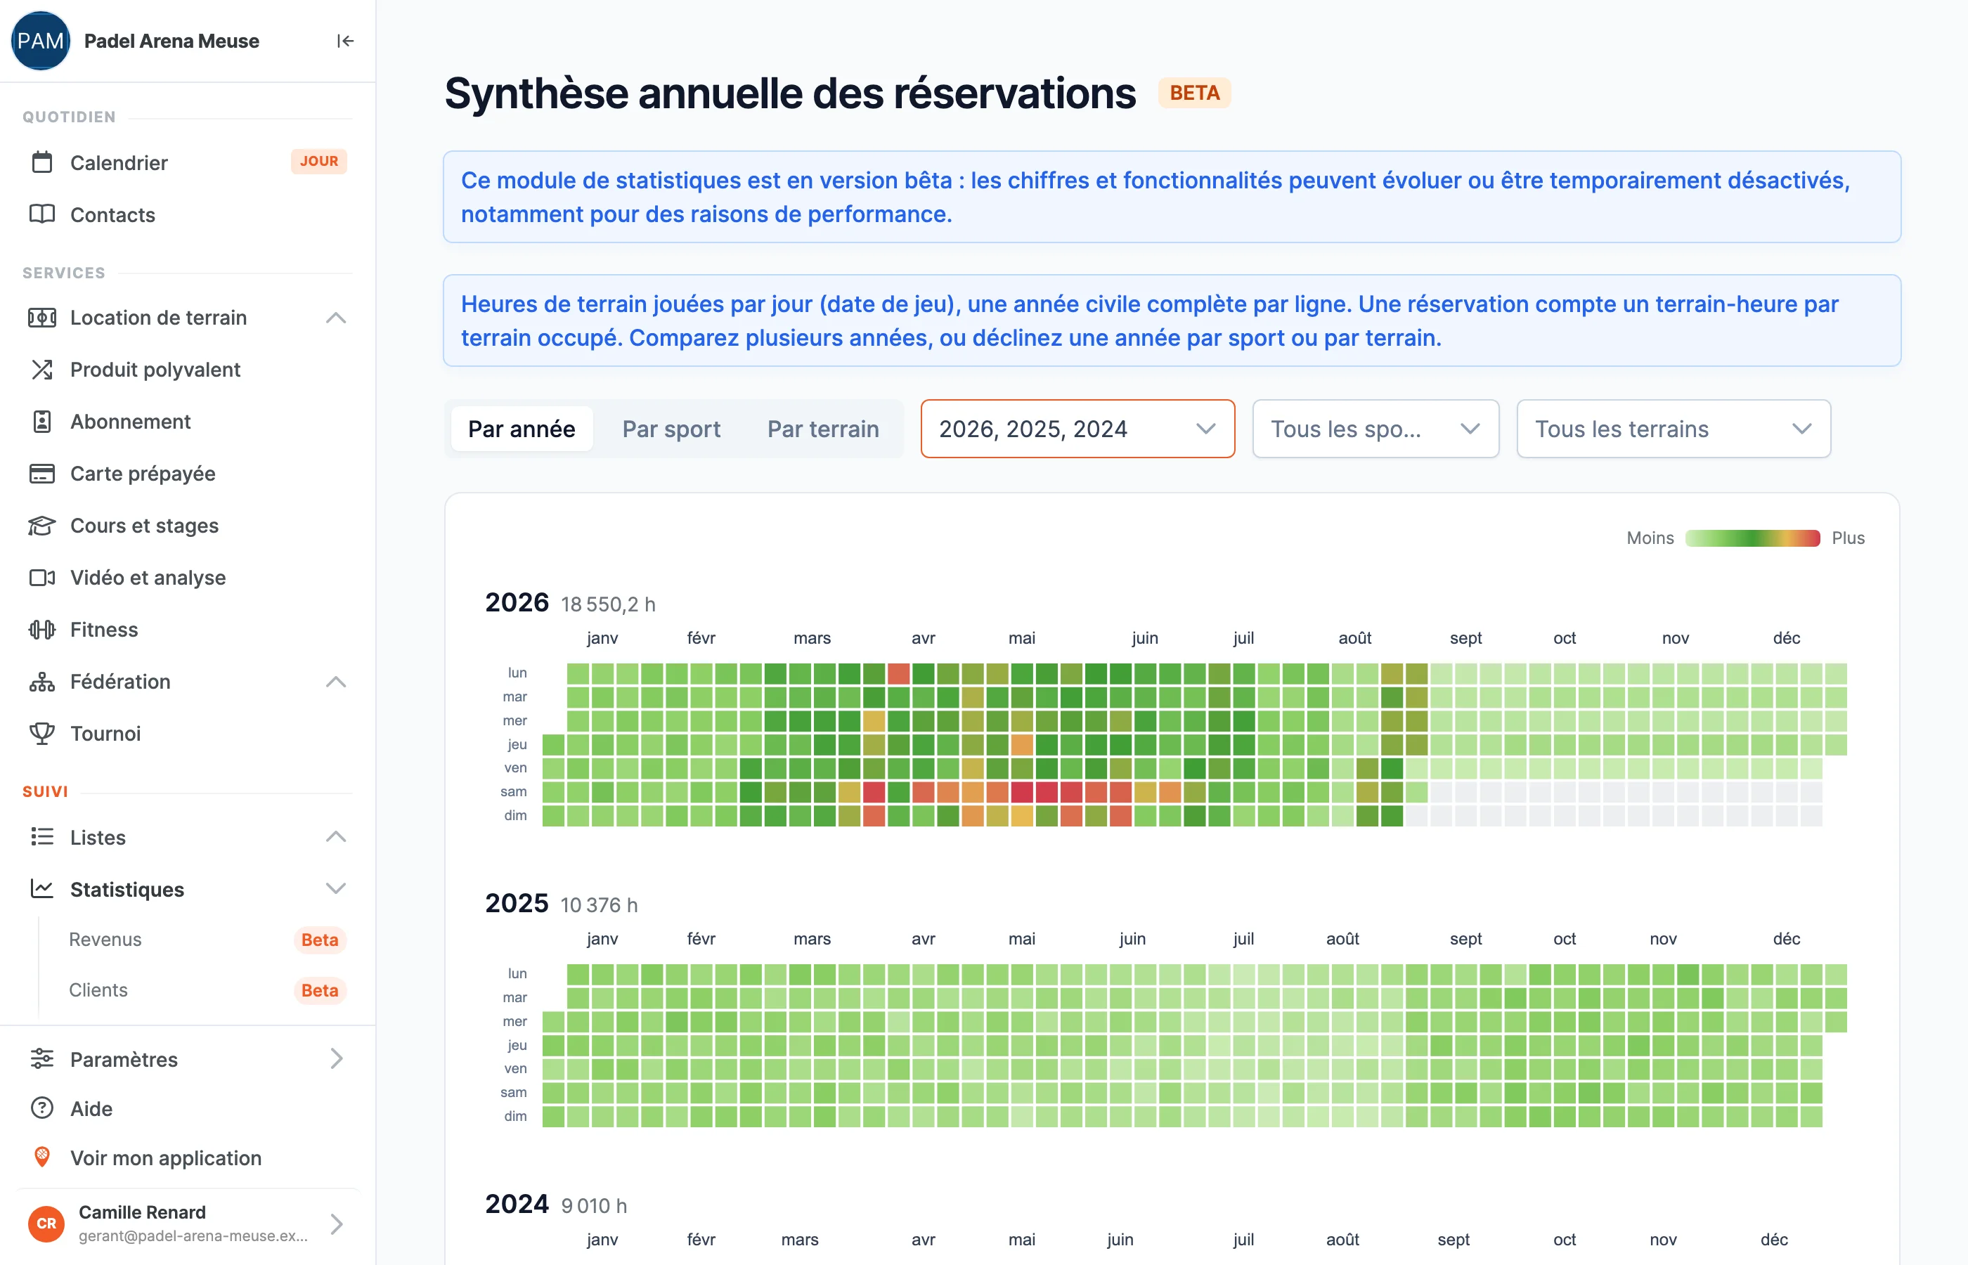Click the Listes list icon
1968x1265 pixels.
click(42, 837)
